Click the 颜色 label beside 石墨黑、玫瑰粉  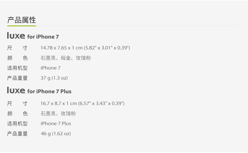pos(17,113)
